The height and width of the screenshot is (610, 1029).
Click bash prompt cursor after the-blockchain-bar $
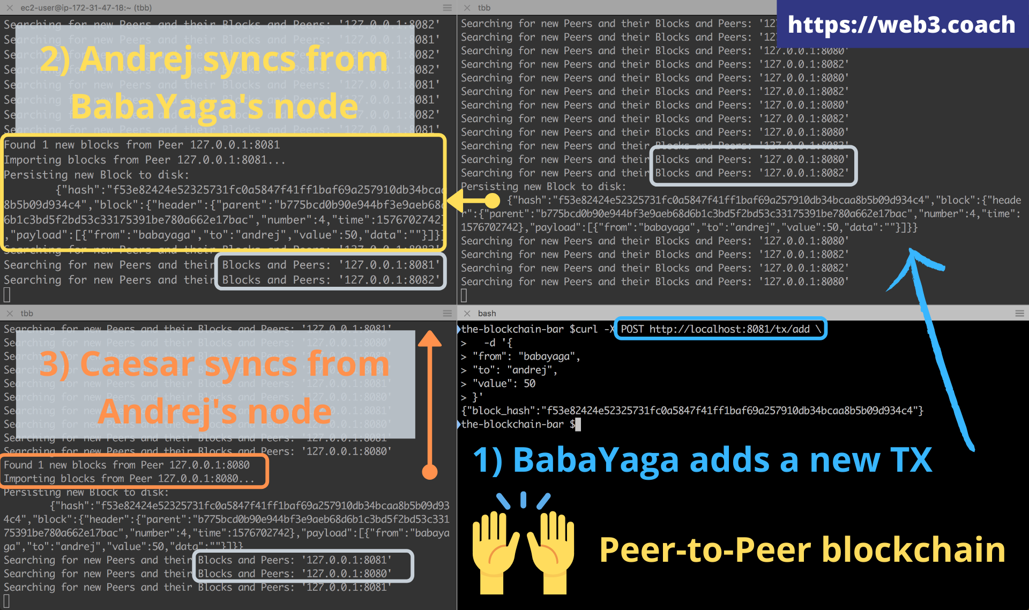click(x=578, y=425)
